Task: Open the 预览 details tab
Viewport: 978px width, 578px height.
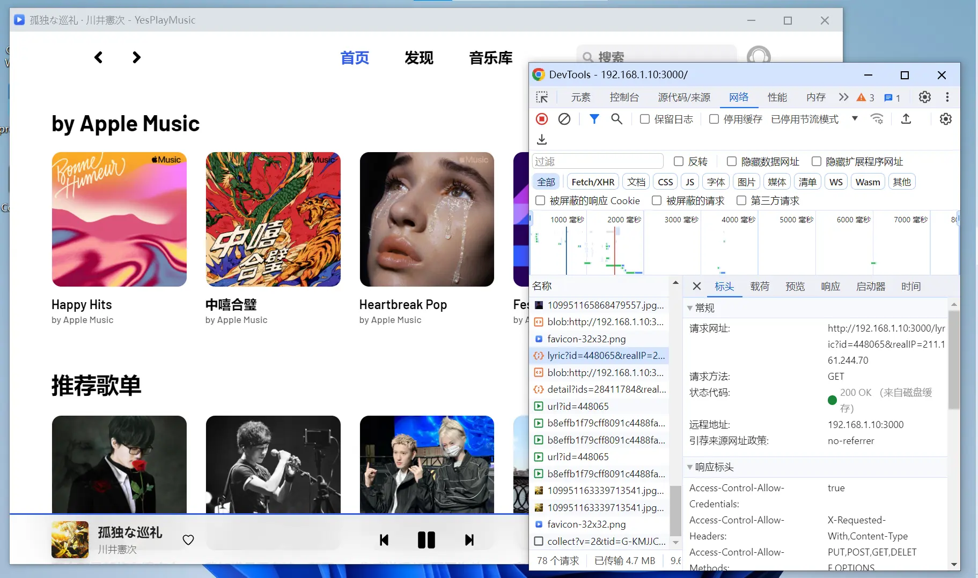Action: click(795, 287)
